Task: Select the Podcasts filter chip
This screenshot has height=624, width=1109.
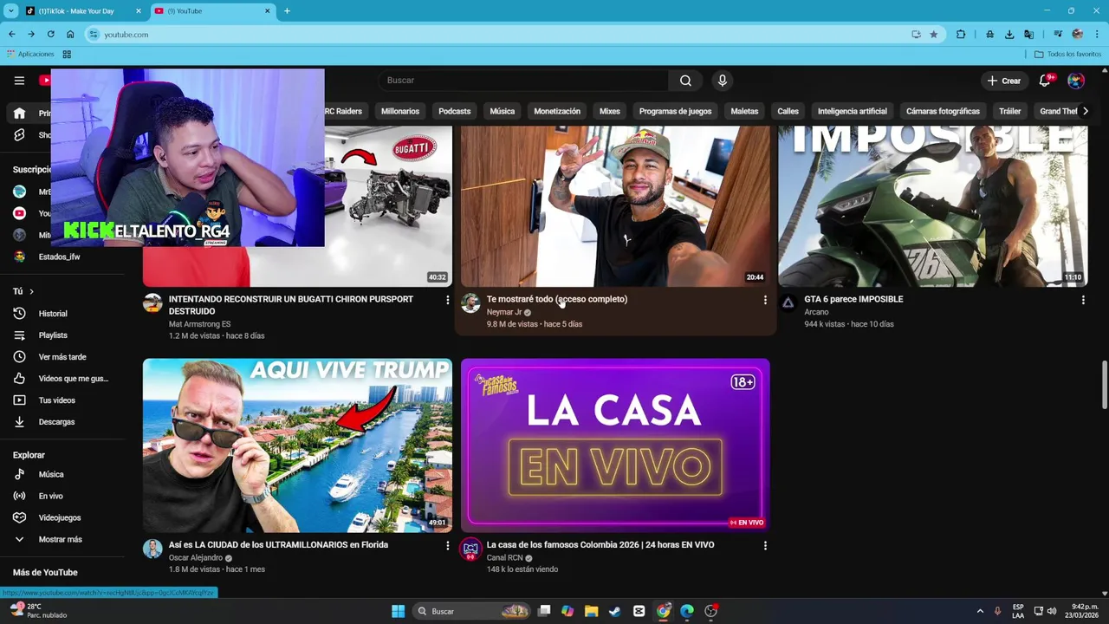Action: point(454,111)
